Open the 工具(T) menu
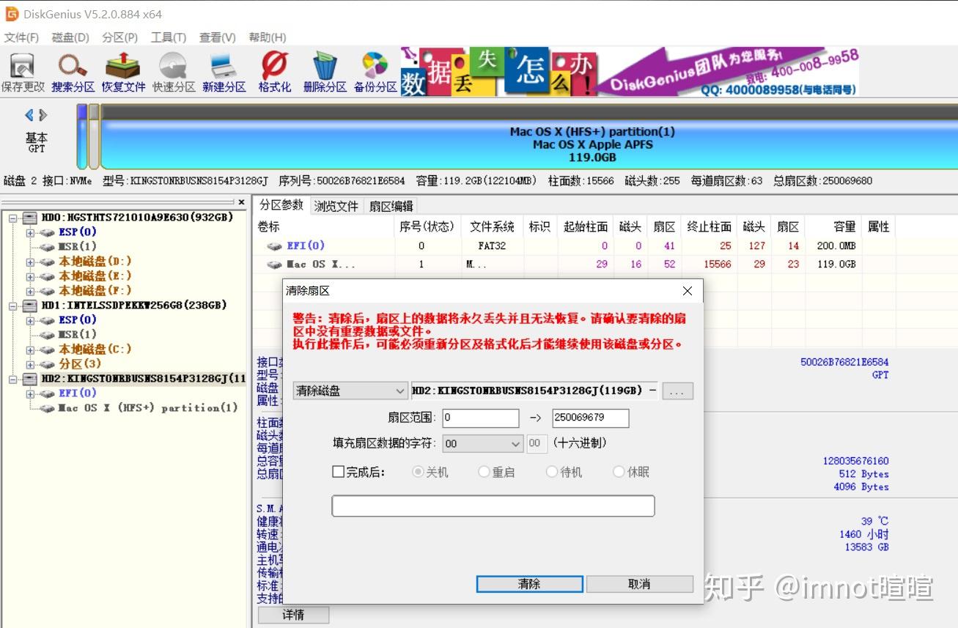958x628 pixels. (169, 37)
